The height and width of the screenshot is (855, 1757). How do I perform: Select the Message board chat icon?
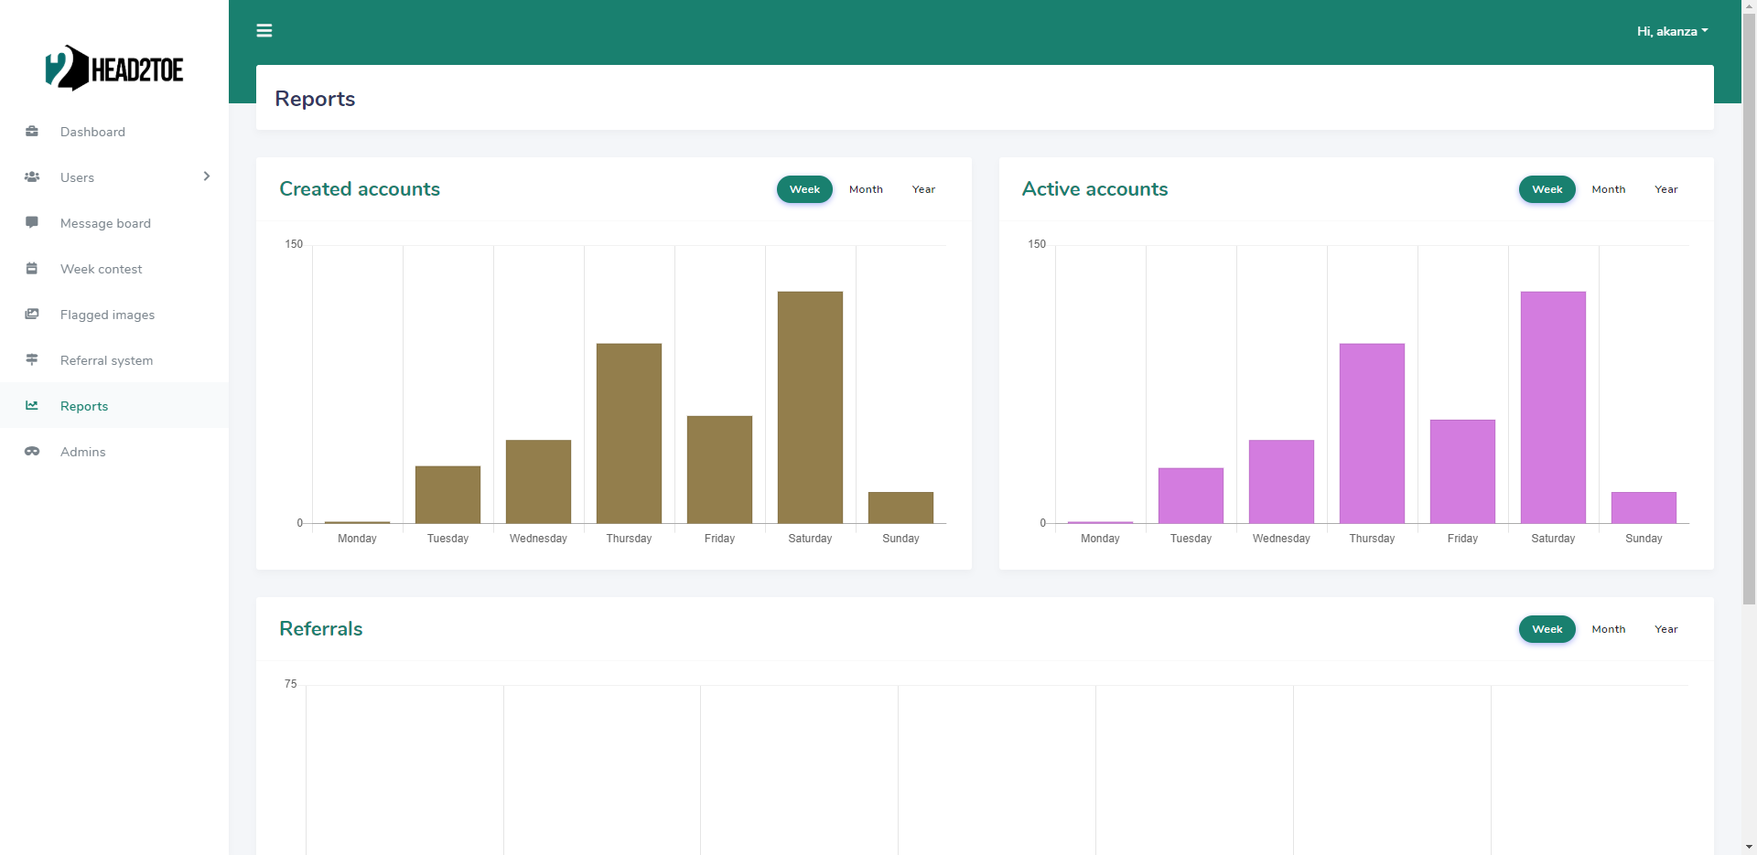(x=32, y=222)
